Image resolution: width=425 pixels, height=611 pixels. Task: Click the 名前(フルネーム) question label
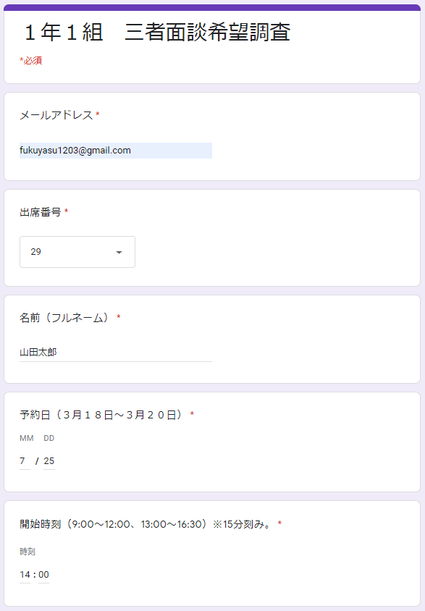(x=65, y=318)
